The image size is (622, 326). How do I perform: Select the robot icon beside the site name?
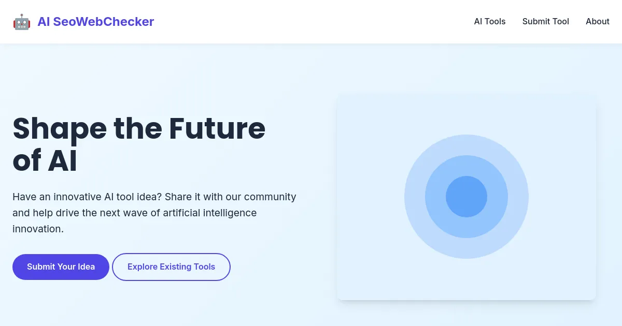click(21, 22)
